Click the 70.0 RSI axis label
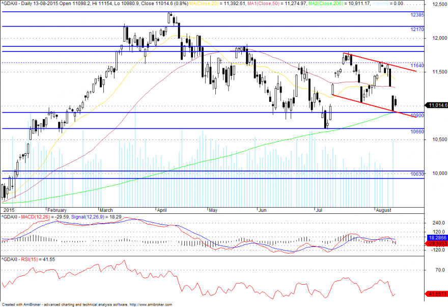 [440, 270]
